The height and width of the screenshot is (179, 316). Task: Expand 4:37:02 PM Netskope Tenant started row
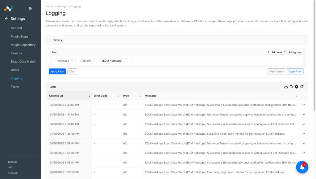coord(304,115)
